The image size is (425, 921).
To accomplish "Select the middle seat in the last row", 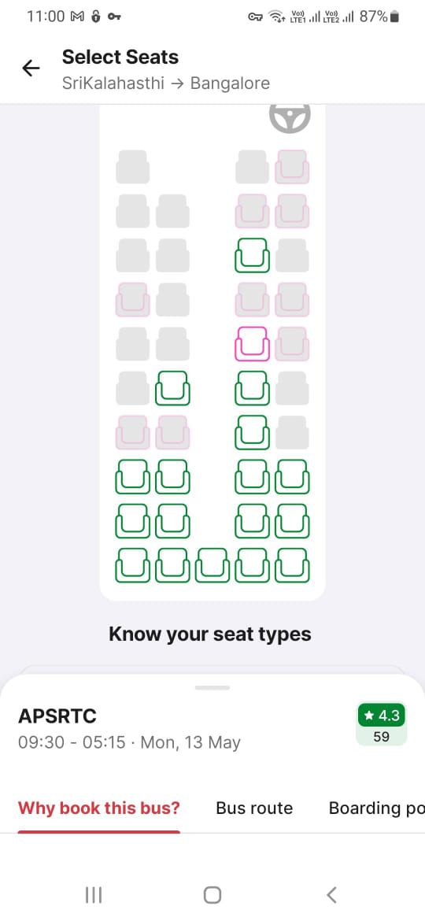I will point(213,565).
